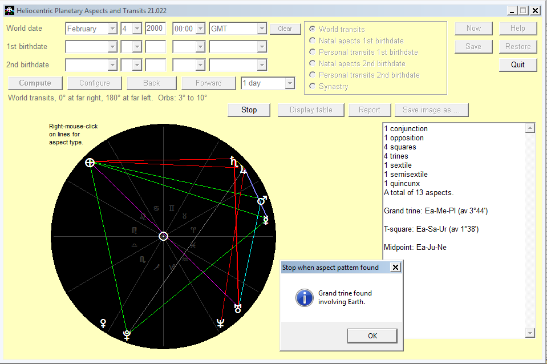Image resolution: width=547 pixels, height=364 pixels.
Task: Click the Virgo zodiac sign glyph
Action: (134, 230)
